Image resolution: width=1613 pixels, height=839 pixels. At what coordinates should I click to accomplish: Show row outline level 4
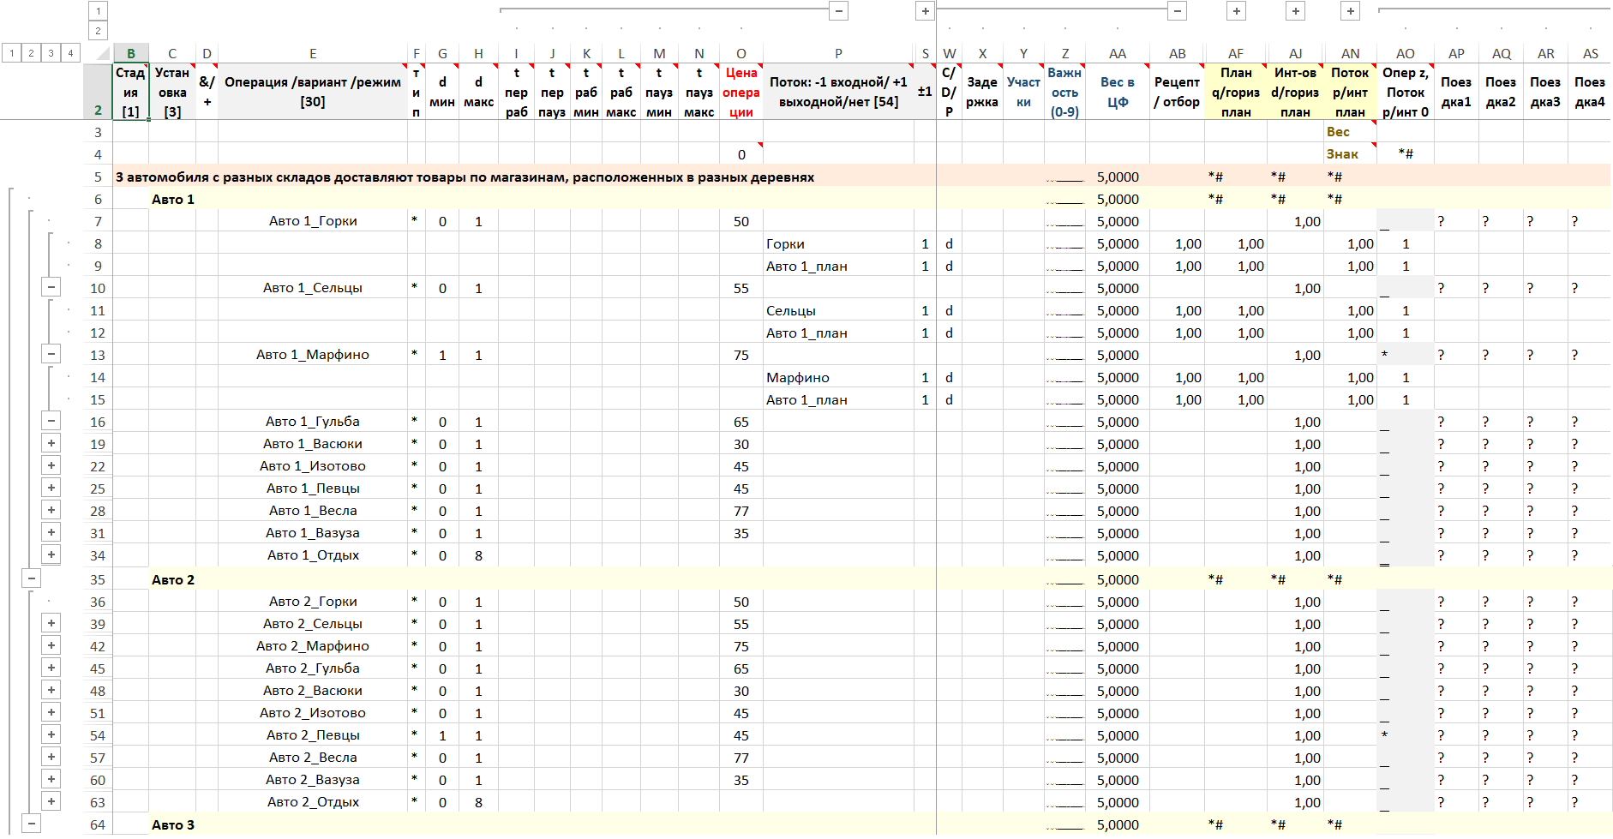[70, 53]
